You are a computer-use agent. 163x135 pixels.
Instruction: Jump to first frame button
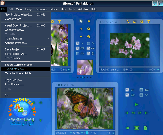click(127, 113)
